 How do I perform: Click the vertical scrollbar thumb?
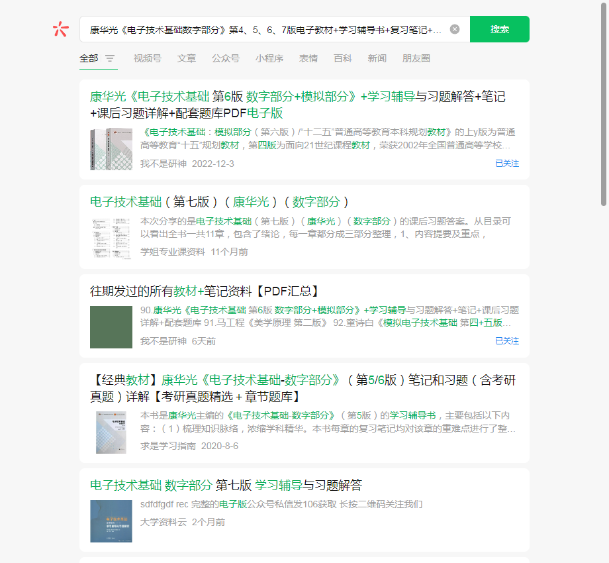604,103
